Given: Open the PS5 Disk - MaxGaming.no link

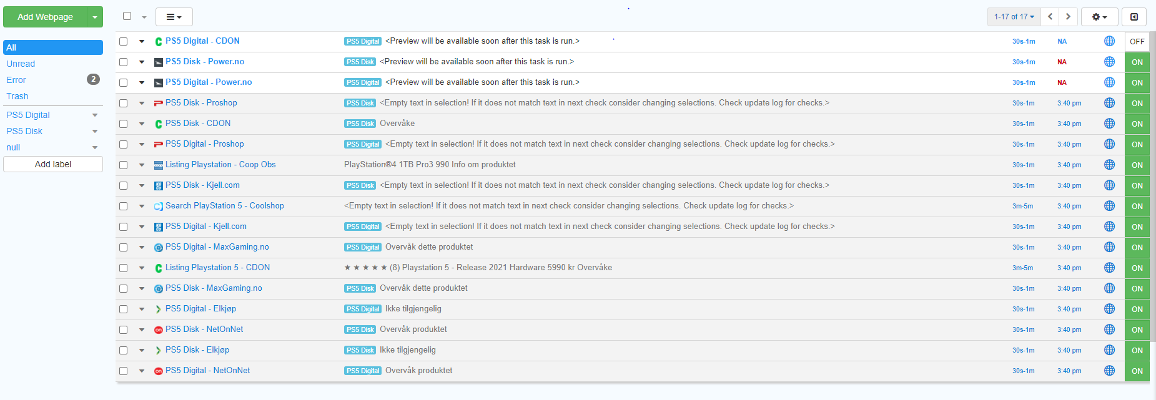Looking at the screenshot, I should pos(214,288).
